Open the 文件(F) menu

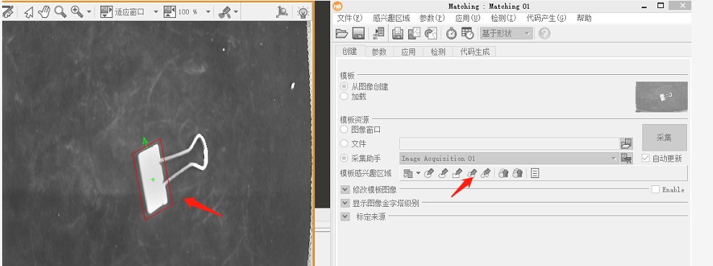(350, 18)
